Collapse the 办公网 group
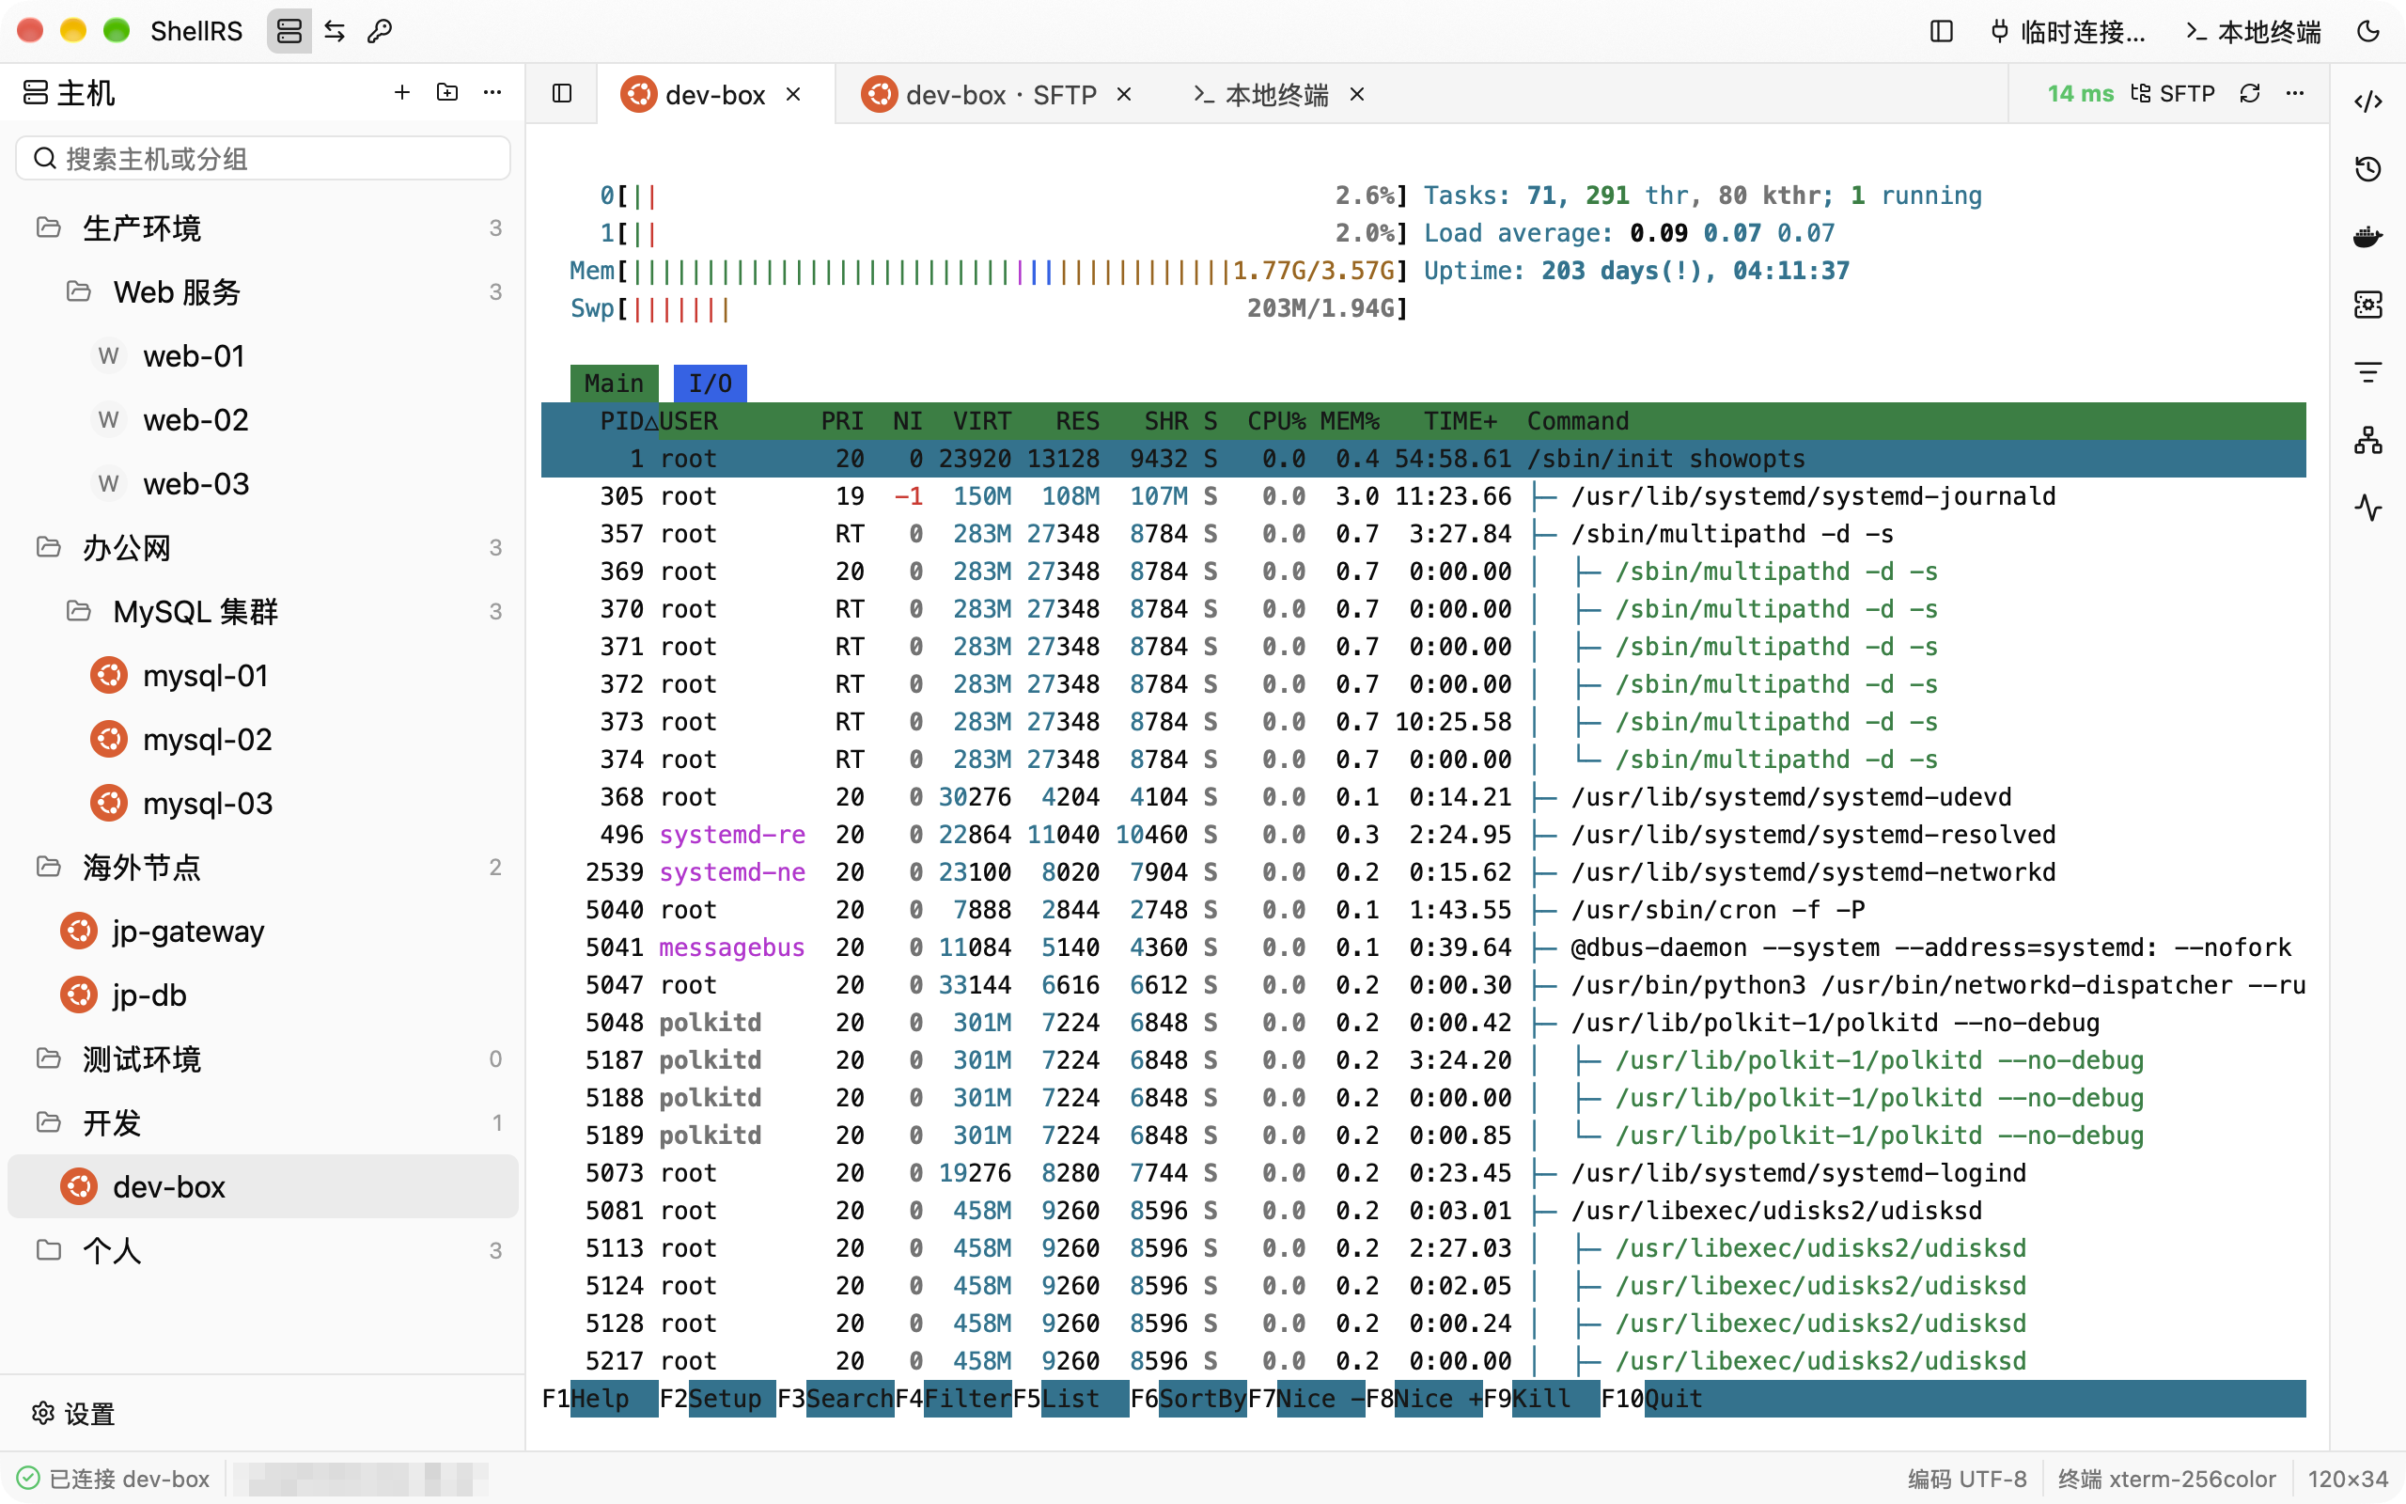The width and height of the screenshot is (2406, 1504). (263, 547)
